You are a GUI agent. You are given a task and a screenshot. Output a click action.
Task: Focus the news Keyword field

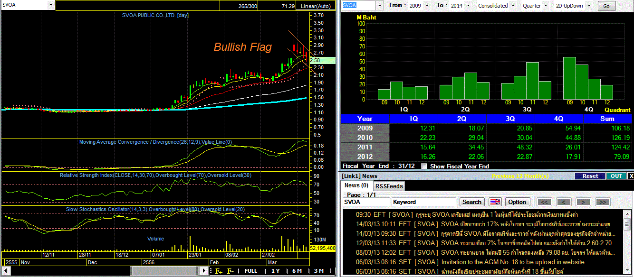pos(423,202)
